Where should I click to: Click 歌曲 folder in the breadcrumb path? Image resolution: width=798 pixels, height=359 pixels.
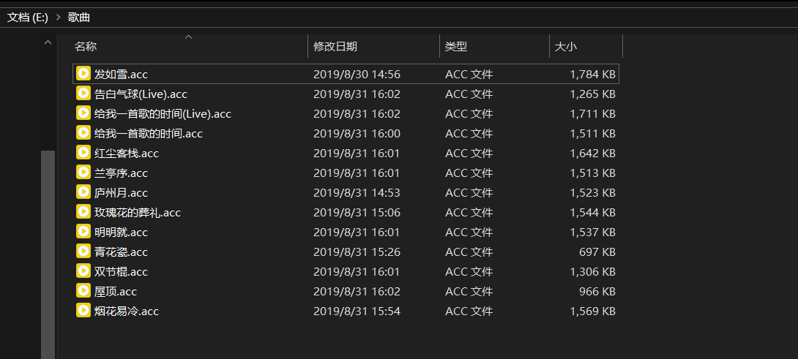tap(79, 18)
